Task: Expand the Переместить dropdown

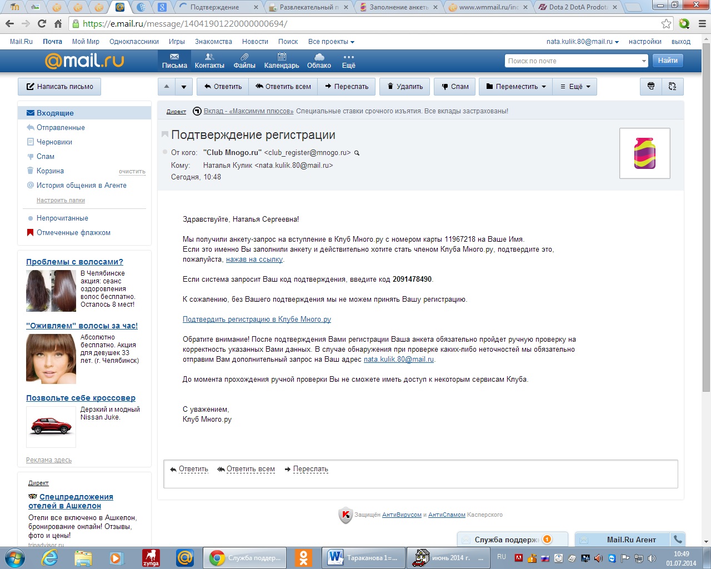Action: point(516,86)
